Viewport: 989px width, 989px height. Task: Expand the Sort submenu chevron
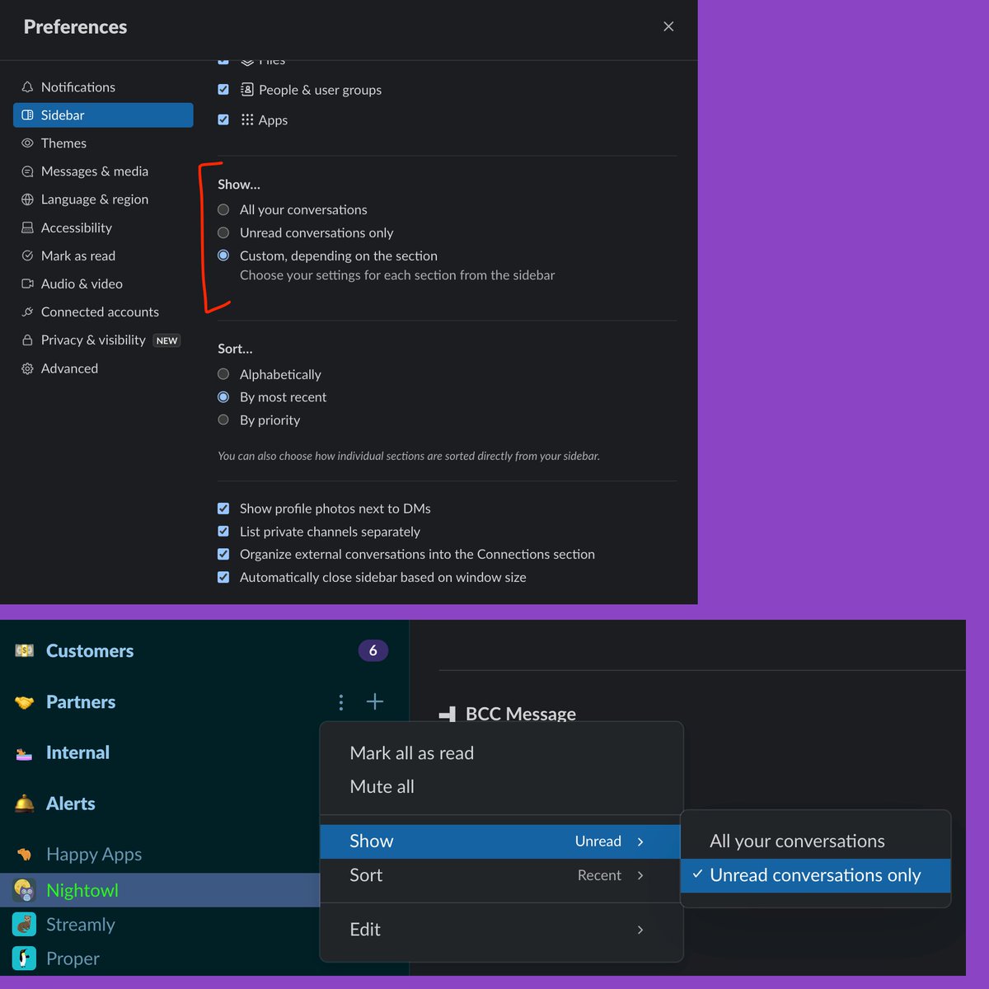[640, 875]
